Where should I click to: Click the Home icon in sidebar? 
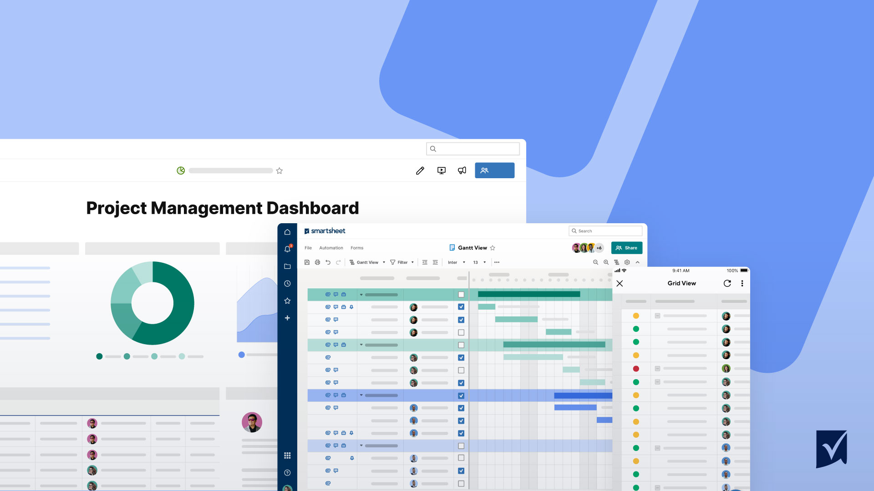pyautogui.click(x=287, y=232)
